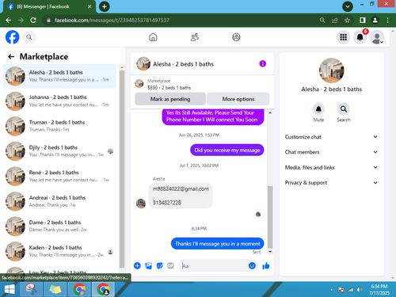Open the Facebook menu grid icon
The width and height of the screenshot is (396, 297).
pos(343,37)
